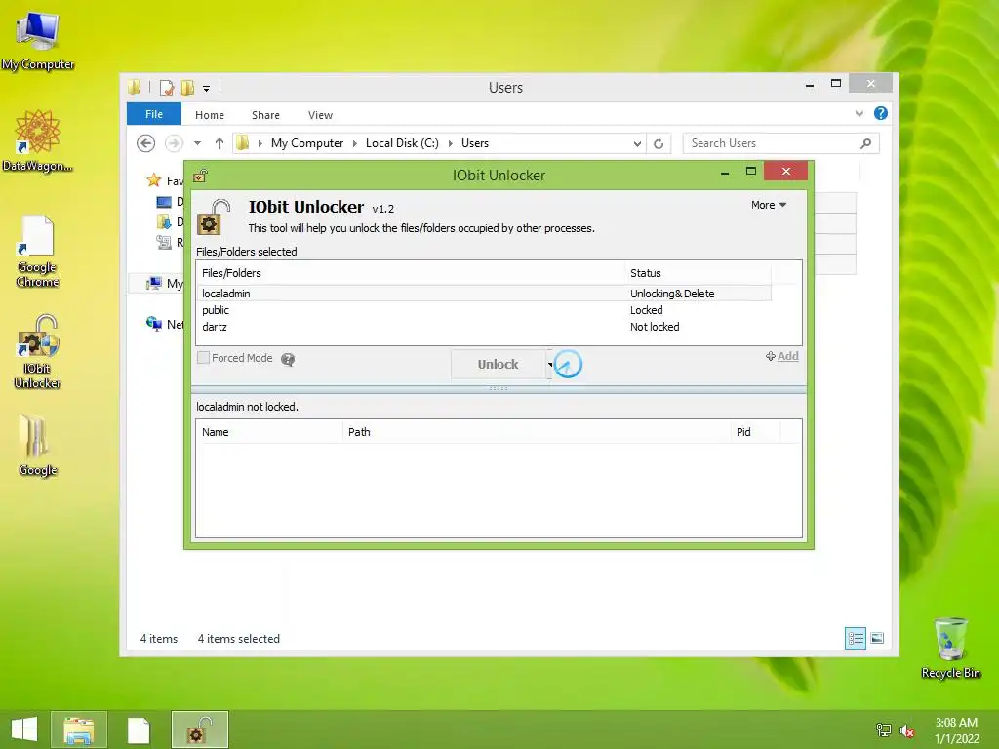Open the File menu tab

154,114
